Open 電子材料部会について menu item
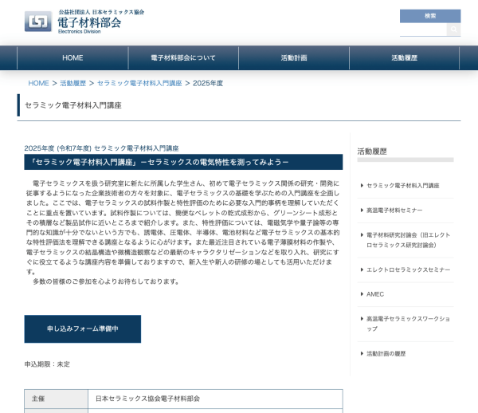 [x=183, y=58]
